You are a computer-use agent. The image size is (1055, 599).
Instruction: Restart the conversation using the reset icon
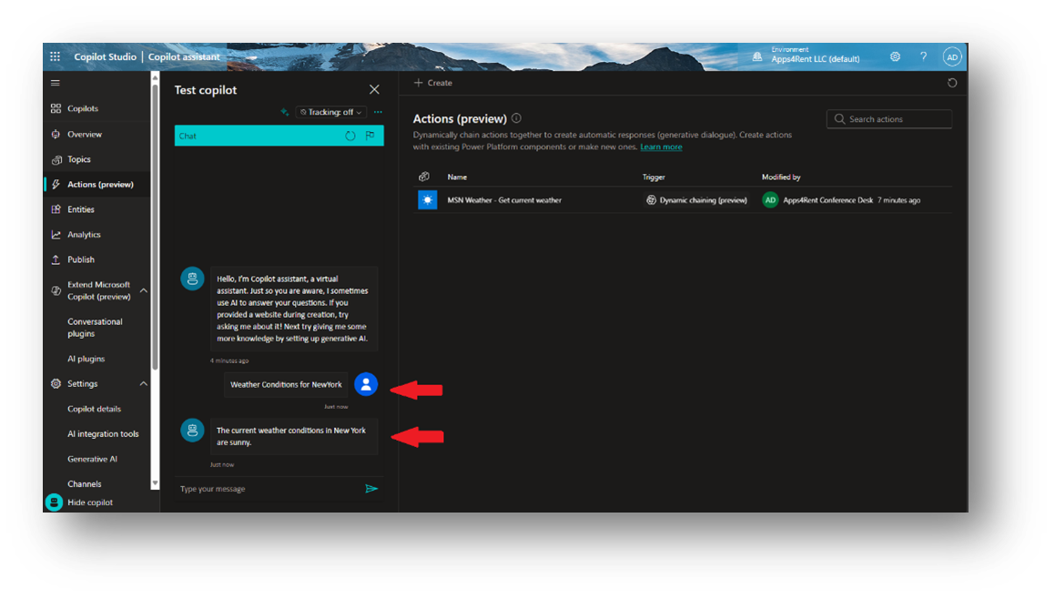(350, 135)
